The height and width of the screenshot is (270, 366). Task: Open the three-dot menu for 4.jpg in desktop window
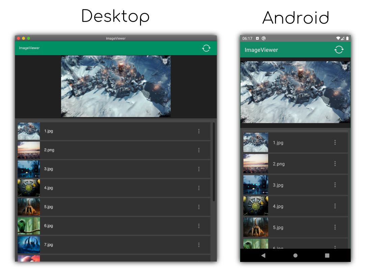click(x=199, y=188)
